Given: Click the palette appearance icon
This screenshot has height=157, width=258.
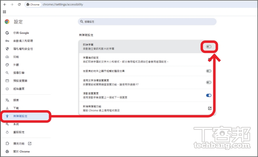Looking at the screenshot, I should [x=7, y=65].
